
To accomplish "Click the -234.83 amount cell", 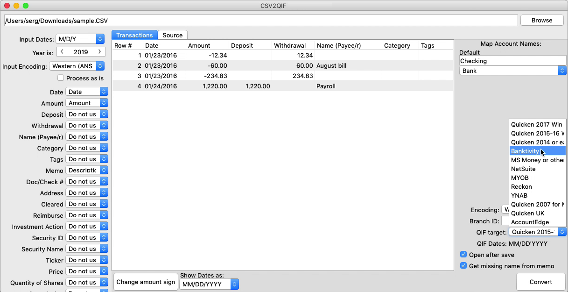I will 207,76.
